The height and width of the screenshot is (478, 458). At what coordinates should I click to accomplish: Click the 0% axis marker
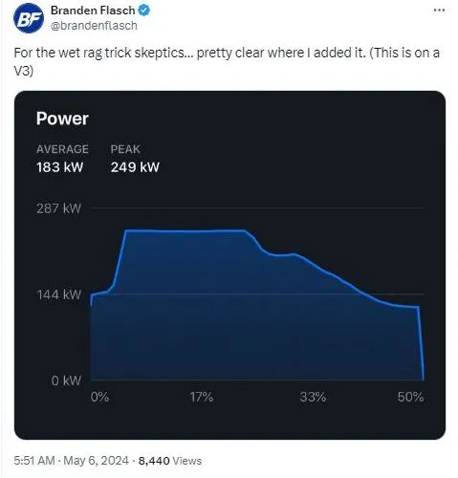99,397
